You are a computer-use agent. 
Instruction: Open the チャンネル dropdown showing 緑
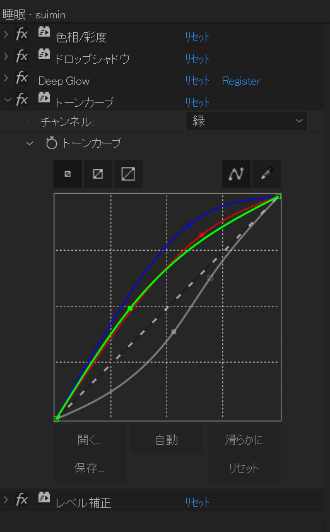tap(247, 121)
